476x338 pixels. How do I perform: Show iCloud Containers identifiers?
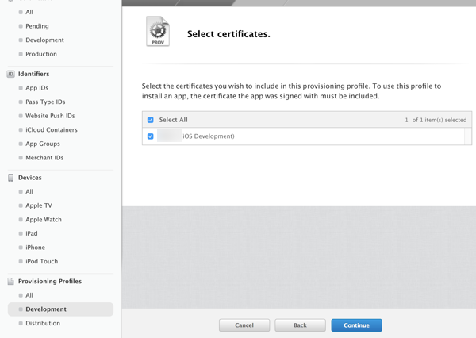click(52, 130)
